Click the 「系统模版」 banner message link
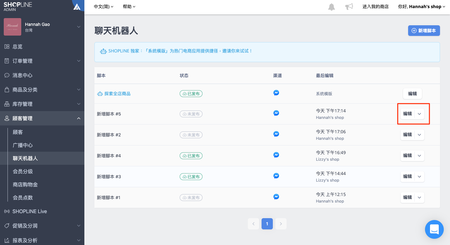The height and width of the screenshot is (245, 450). 180,51
